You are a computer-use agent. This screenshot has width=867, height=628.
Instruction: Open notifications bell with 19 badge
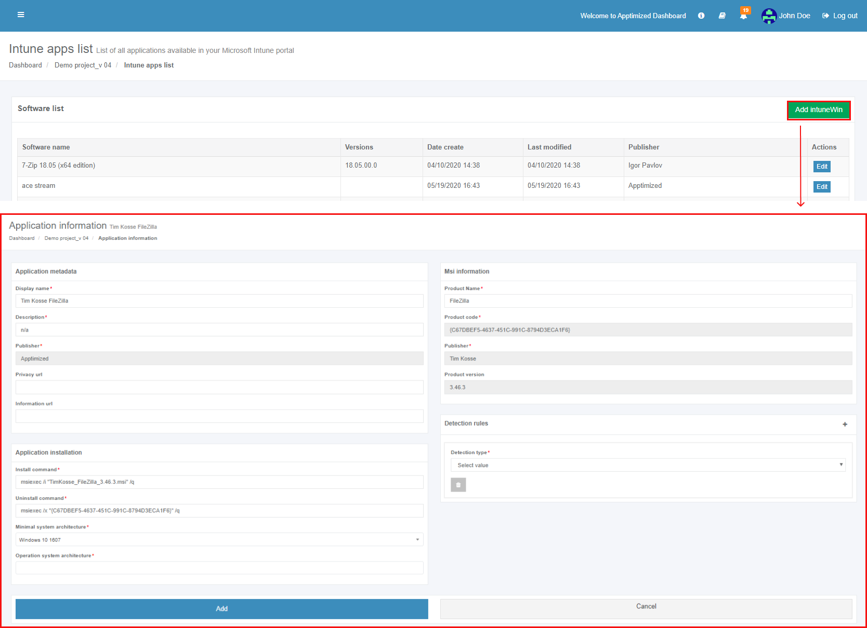[x=744, y=15]
